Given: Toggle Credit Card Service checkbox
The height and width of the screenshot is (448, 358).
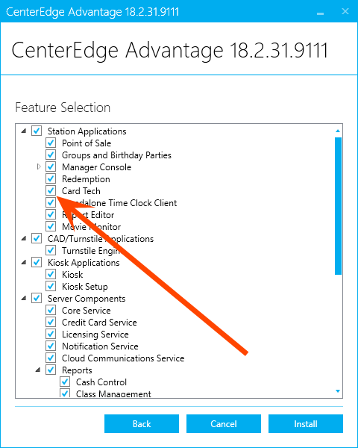Looking at the screenshot, I should pyautogui.click(x=51, y=323).
